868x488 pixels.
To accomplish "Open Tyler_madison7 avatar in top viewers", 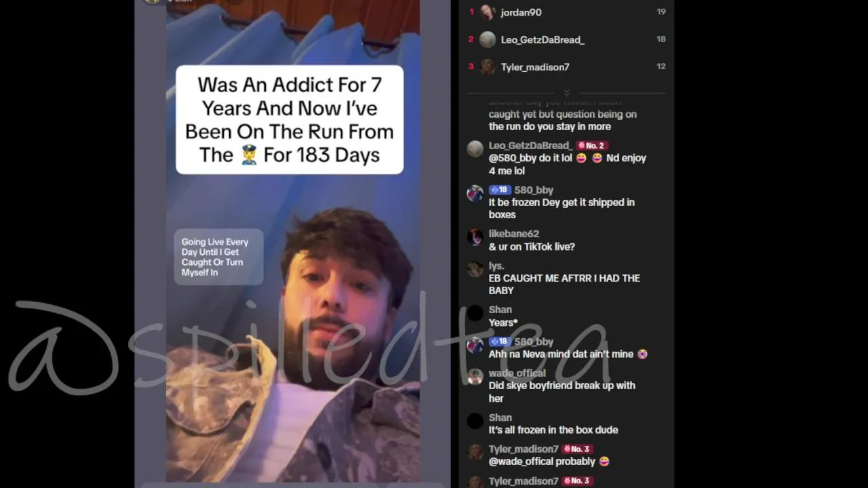I will (x=487, y=66).
